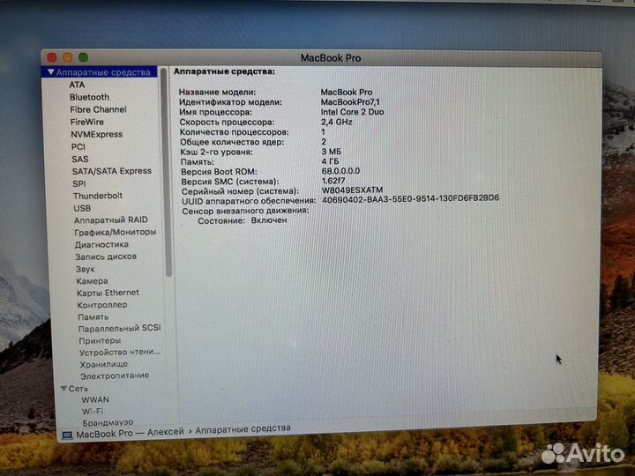Select Запись дисков item

(106, 257)
